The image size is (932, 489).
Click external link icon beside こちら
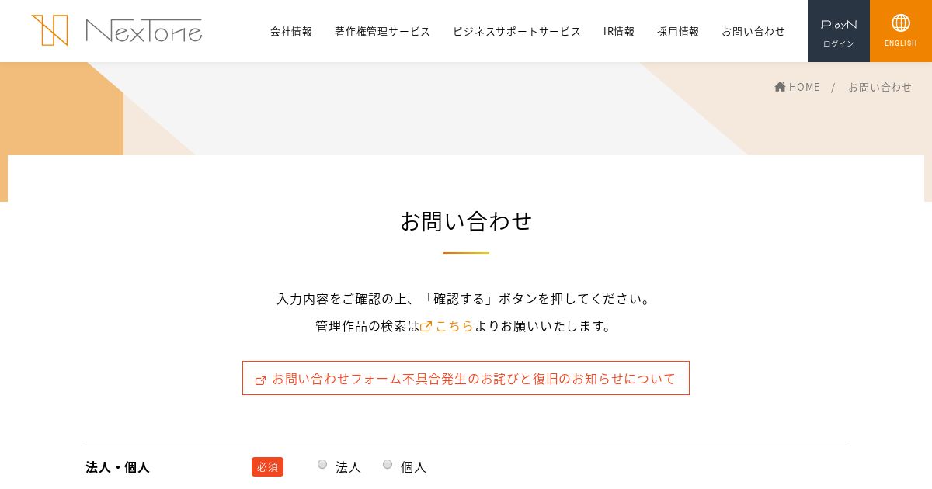click(426, 327)
